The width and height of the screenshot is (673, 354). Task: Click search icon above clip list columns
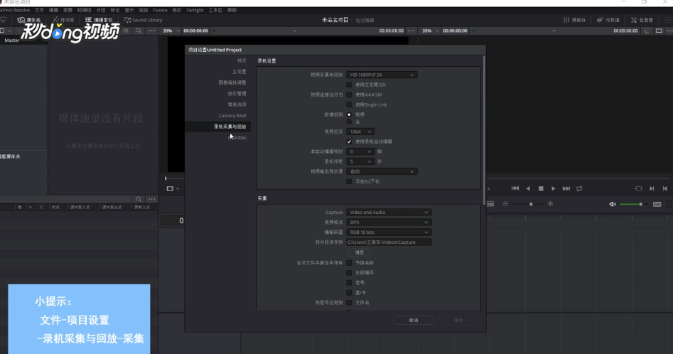[x=138, y=199]
